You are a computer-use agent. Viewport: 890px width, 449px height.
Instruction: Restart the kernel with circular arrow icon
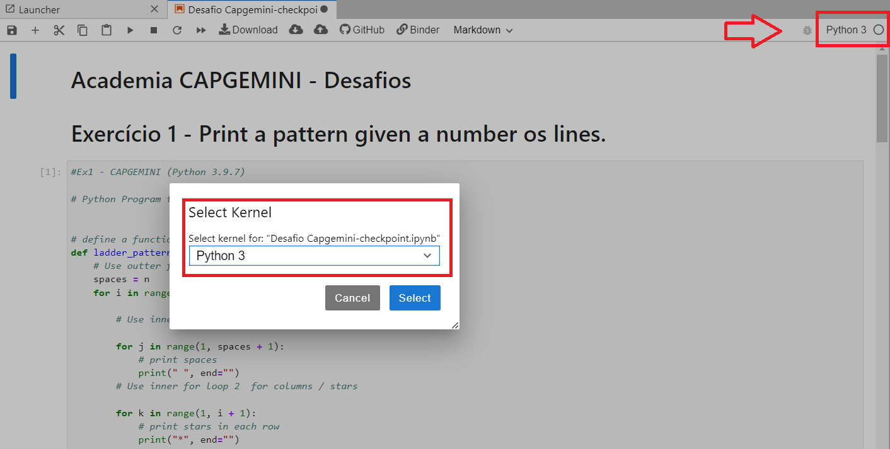coord(177,30)
